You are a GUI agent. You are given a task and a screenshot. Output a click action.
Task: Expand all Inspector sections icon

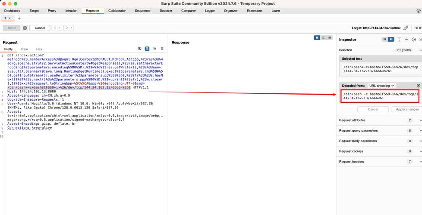click(400, 40)
